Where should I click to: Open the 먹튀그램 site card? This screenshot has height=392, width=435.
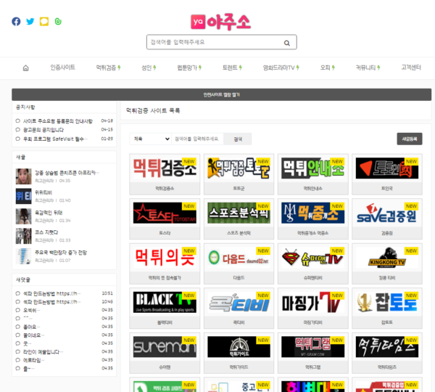click(x=313, y=353)
